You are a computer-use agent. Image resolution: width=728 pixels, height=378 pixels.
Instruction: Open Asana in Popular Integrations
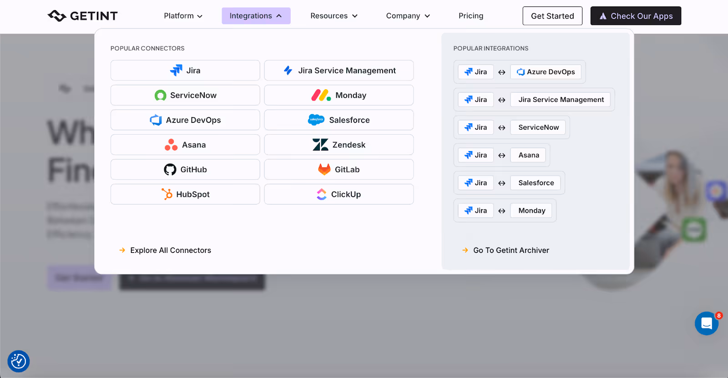(x=528, y=155)
